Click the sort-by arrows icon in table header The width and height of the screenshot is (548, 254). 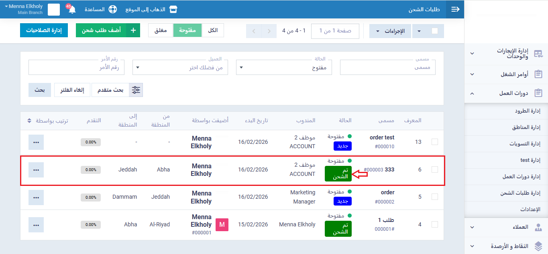coord(29,121)
